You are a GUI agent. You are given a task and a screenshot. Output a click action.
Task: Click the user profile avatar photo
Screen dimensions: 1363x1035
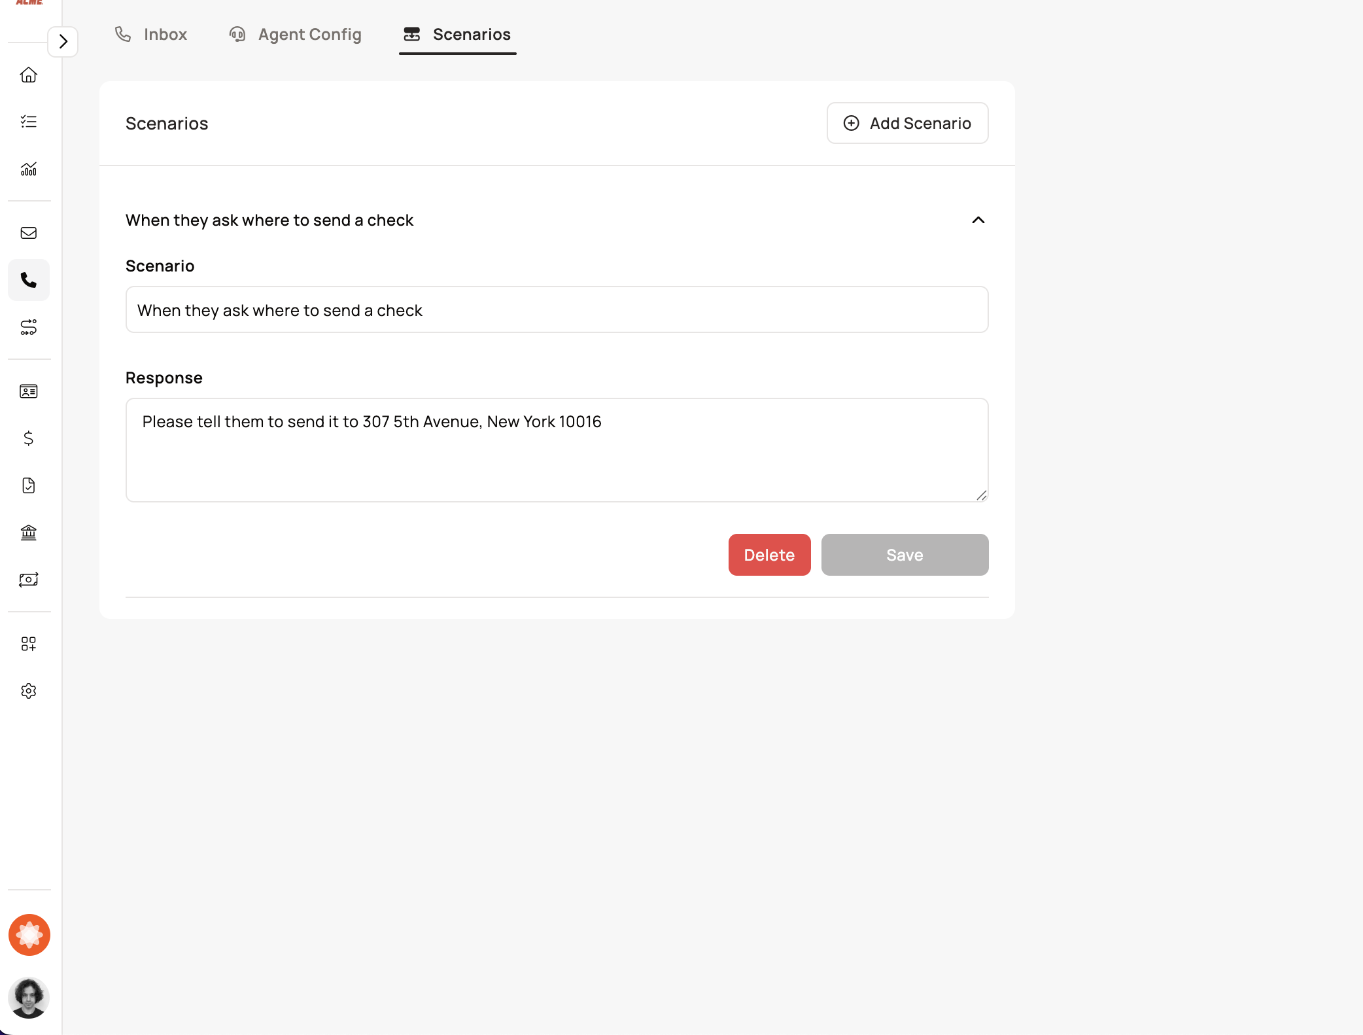[29, 998]
